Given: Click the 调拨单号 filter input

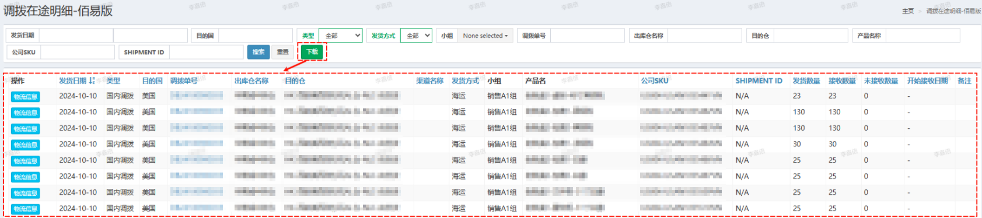Looking at the screenshot, I should (588, 36).
